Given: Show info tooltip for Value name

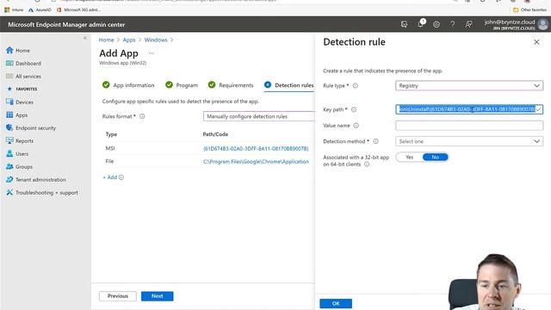Looking at the screenshot, I should point(356,126).
